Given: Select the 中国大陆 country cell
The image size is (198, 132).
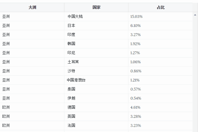Looking at the screenshot, I should [75, 17].
